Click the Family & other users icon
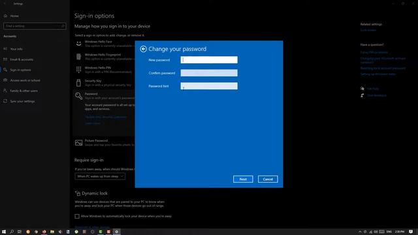418x235 pixels. [5, 91]
